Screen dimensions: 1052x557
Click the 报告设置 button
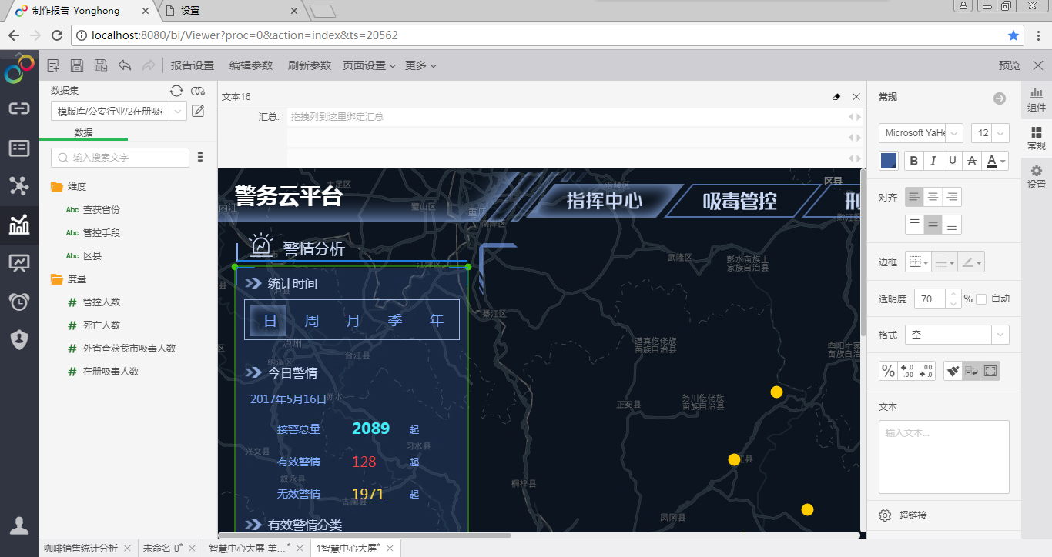pyautogui.click(x=193, y=65)
